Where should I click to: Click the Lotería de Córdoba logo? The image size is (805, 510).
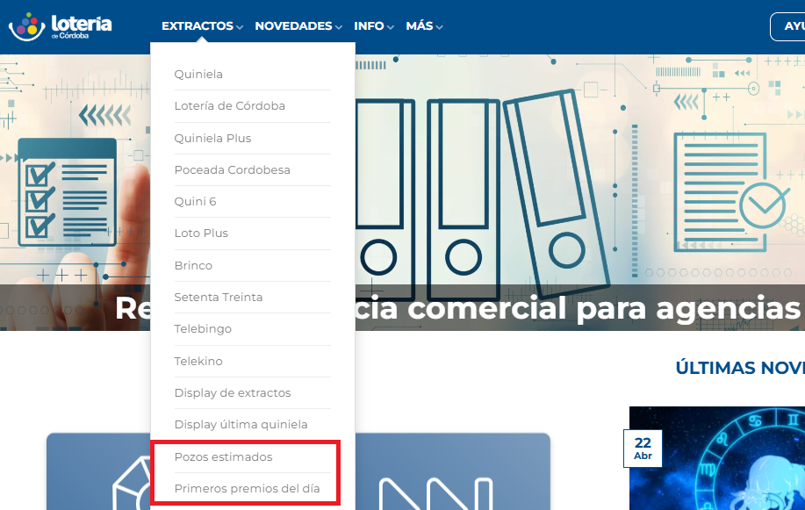(60, 26)
